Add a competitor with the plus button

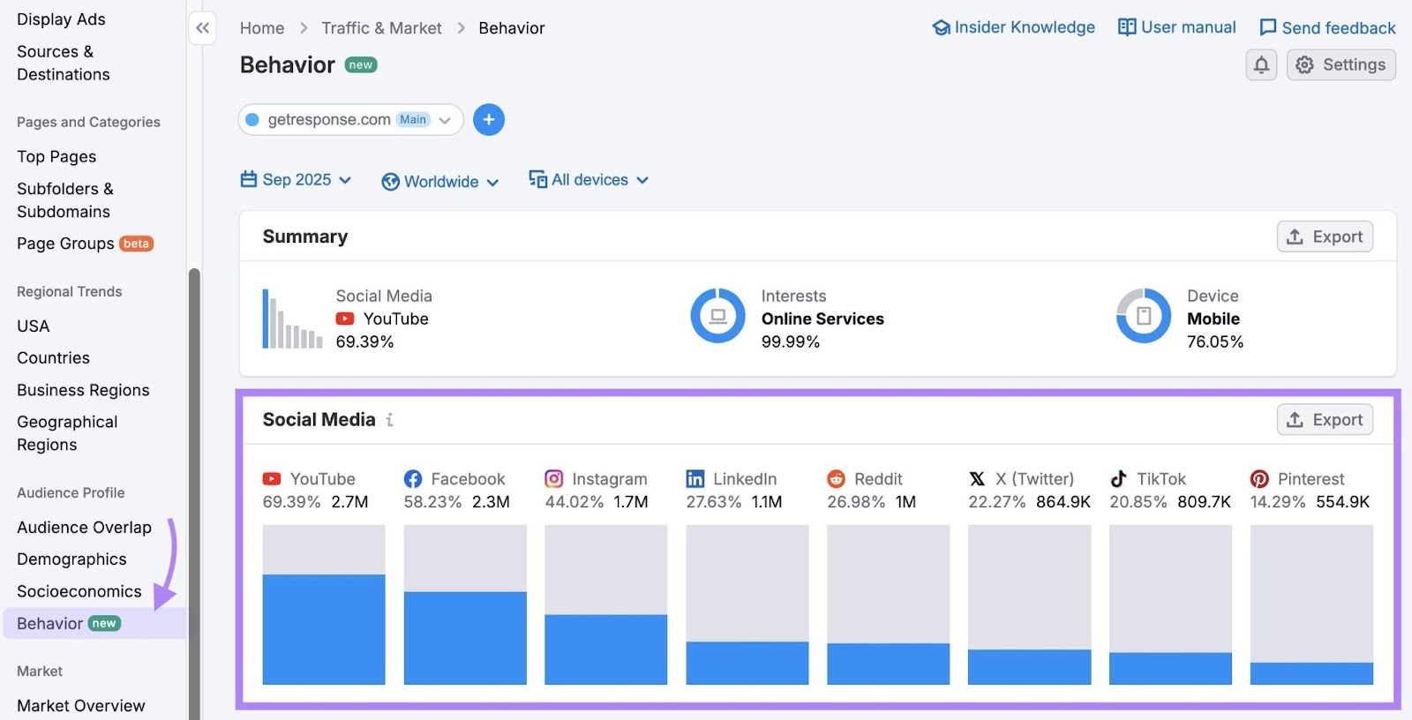click(x=489, y=120)
